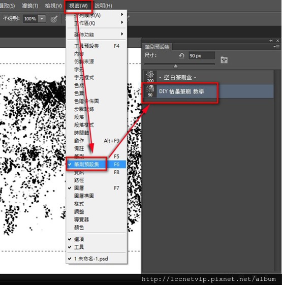This screenshot has width=282, height=285.
Task: Choose 圖層構圖 from the Window menu
Action: (97, 196)
